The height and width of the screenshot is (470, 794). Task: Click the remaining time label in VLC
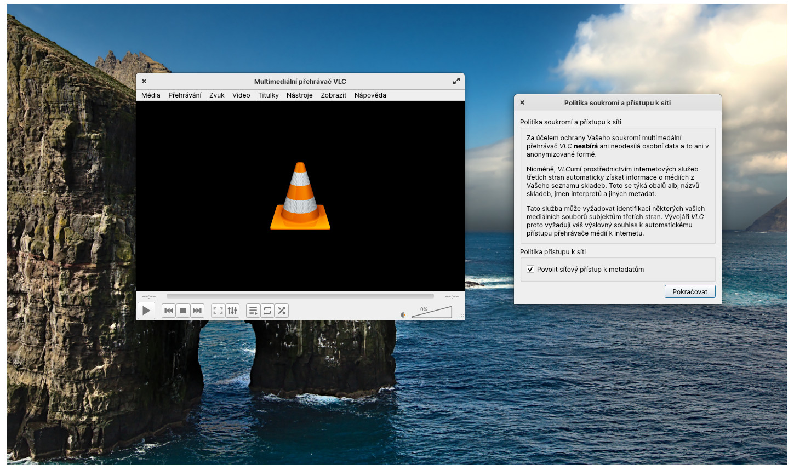pos(452,297)
